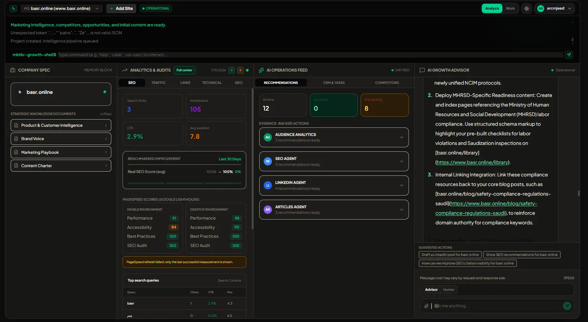Viewport: 588px width, 322px height.
Task: Click the Analytics panel vertical scrollbar
Action: (252, 159)
